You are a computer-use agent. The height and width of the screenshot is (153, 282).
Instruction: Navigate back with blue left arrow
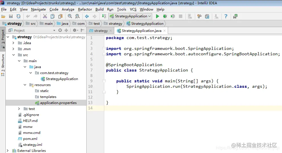tap(87, 16)
